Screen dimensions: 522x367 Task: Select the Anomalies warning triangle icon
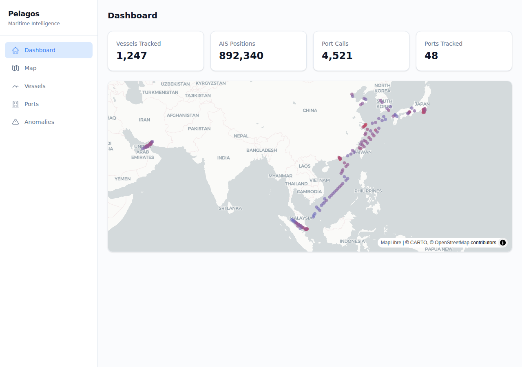pyautogui.click(x=15, y=122)
